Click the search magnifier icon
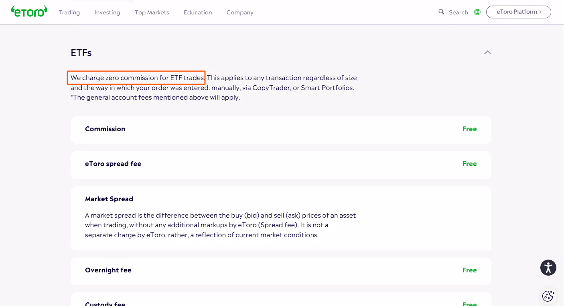Image resolution: width=564 pixels, height=306 pixels. pyautogui.click(x=441, y=12)
